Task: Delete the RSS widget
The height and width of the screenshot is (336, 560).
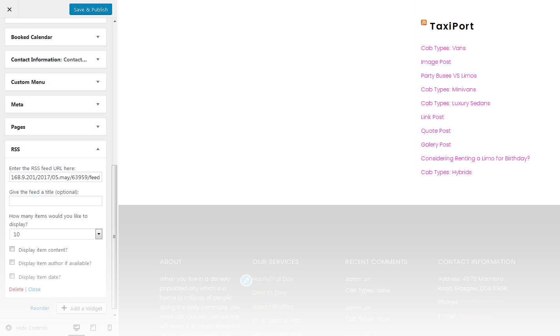Action: coord(16,289)
